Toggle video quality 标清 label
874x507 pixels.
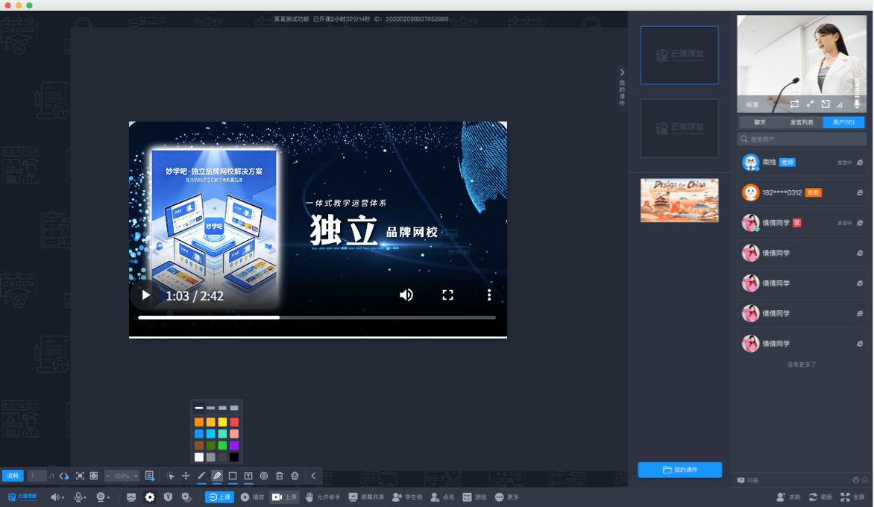click(x=752, y=104)
